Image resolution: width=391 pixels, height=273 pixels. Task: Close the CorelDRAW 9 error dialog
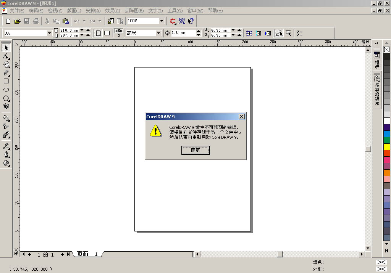click(241, 117)
